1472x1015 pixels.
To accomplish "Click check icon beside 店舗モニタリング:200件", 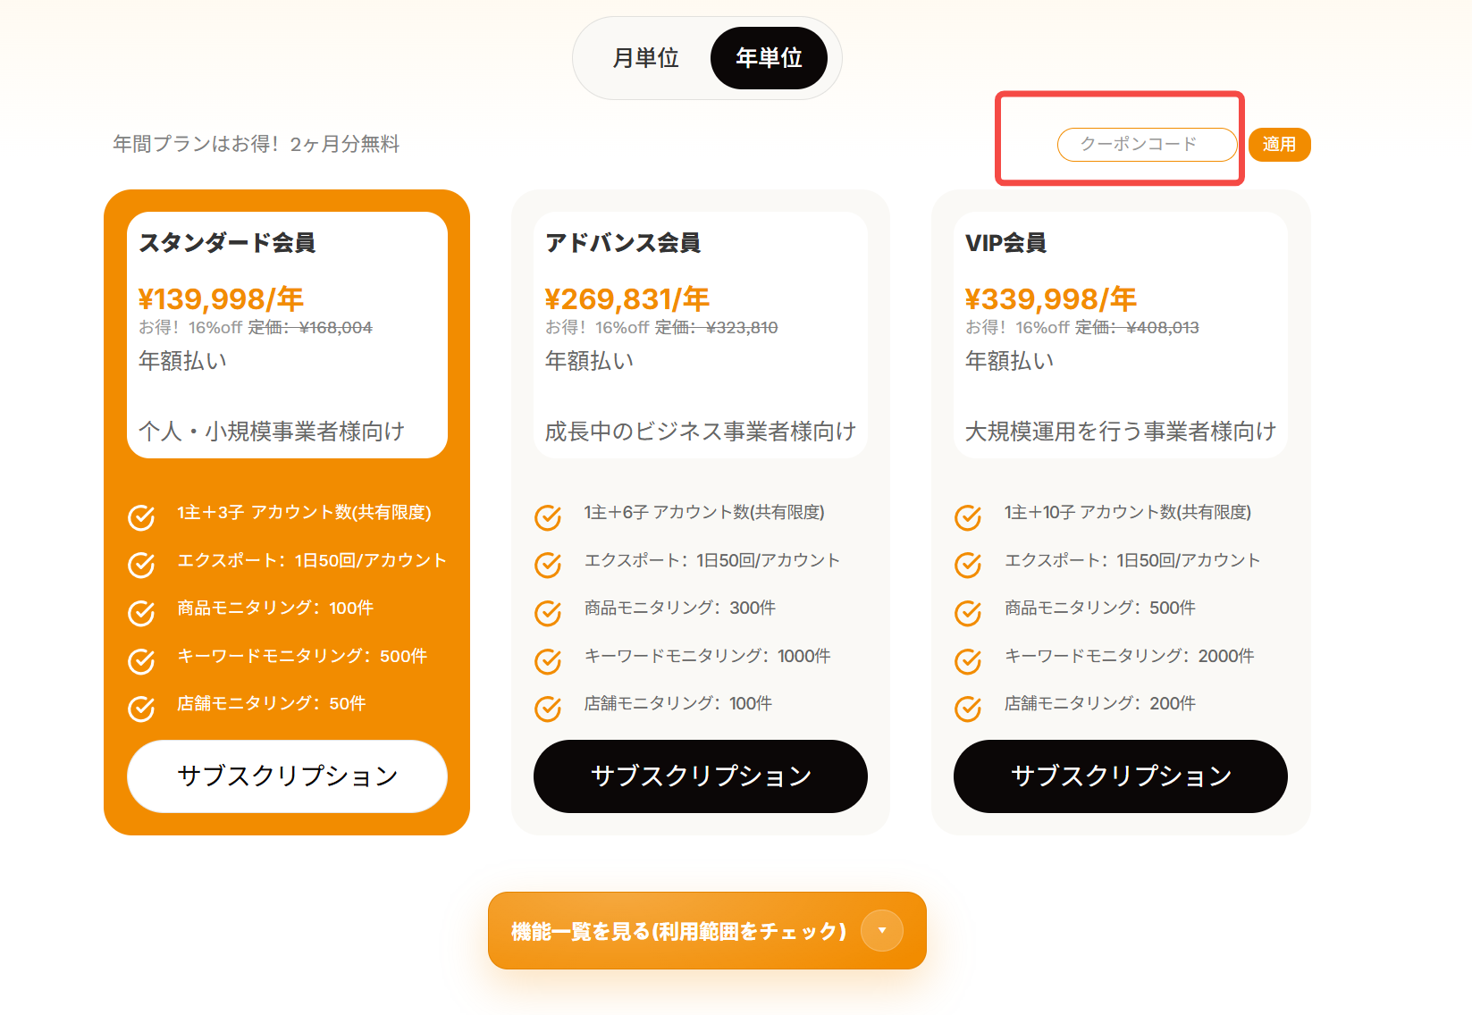I will (968, 708).
